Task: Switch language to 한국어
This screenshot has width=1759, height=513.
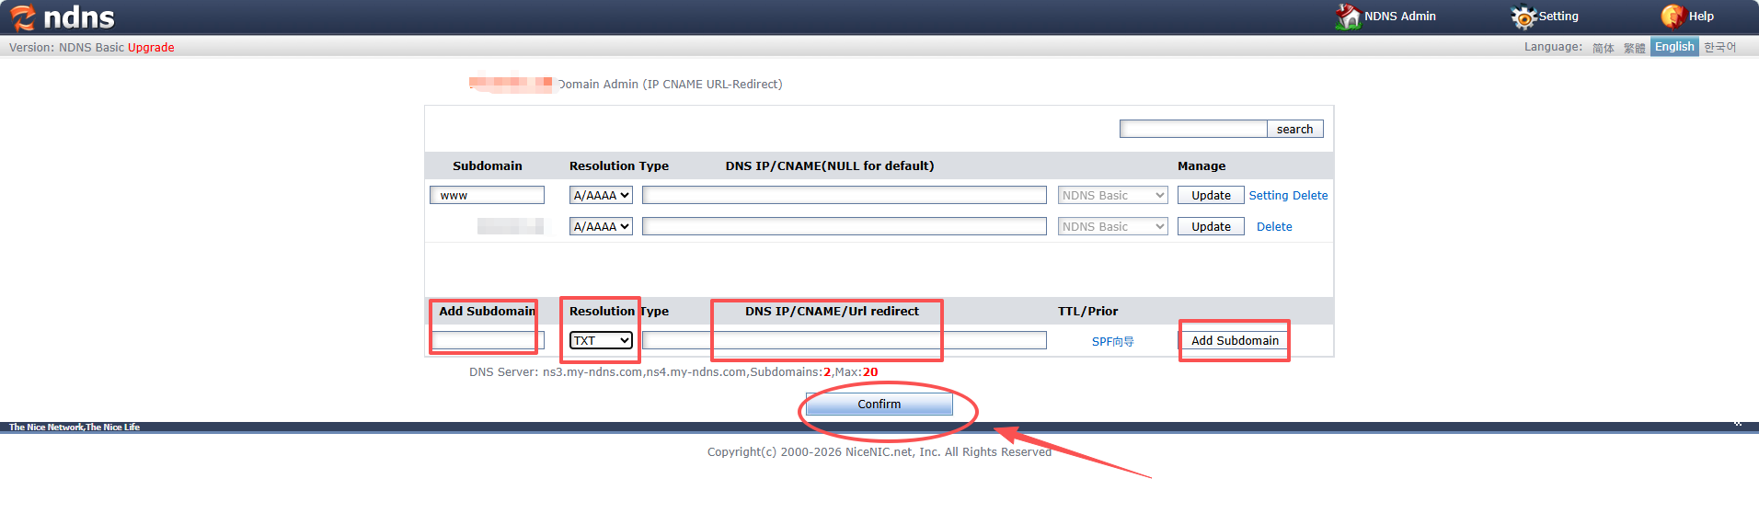Action: 1719,47
